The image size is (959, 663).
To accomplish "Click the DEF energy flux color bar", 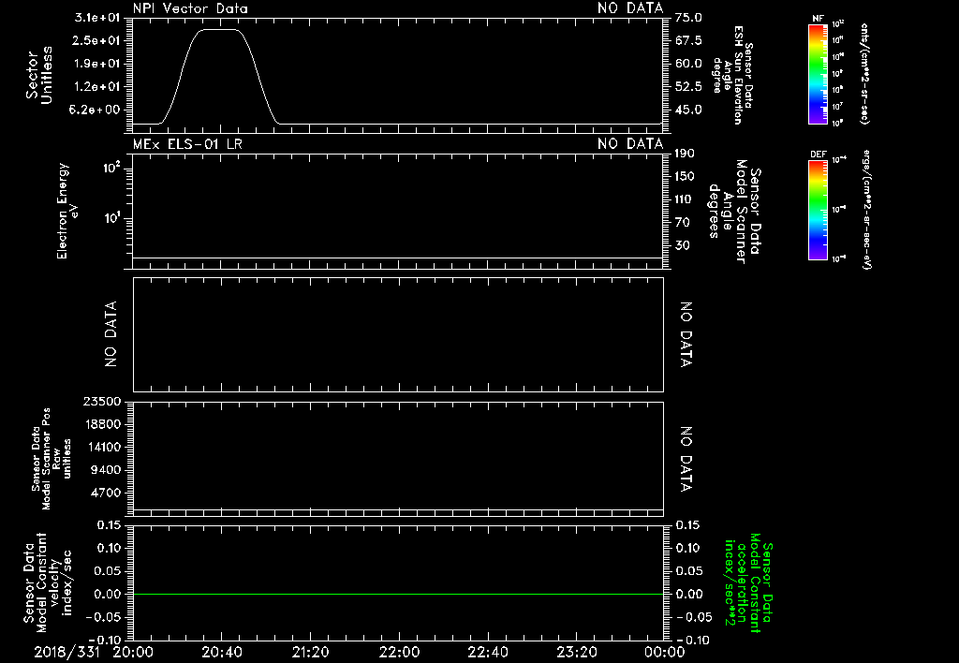I will 818,210.
